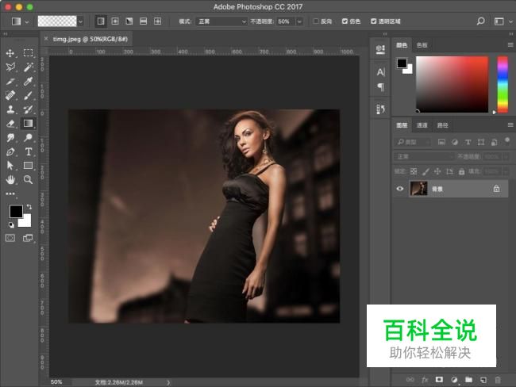Select the 背景 layer thumbnail

(418, 189)
